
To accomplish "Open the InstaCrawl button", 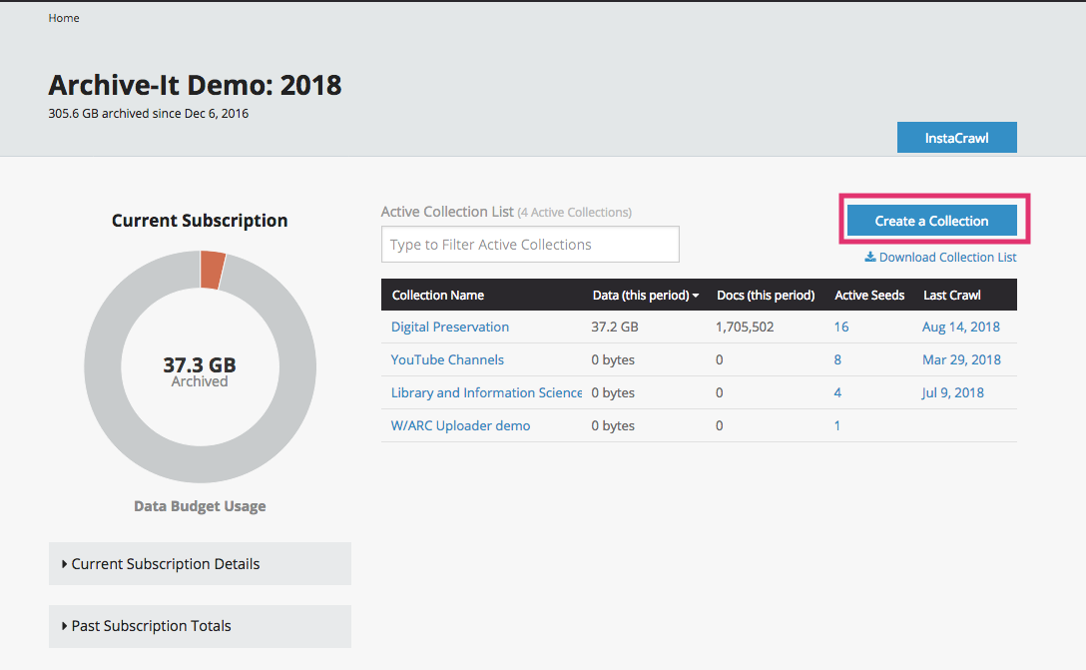I will pos(956,138).
